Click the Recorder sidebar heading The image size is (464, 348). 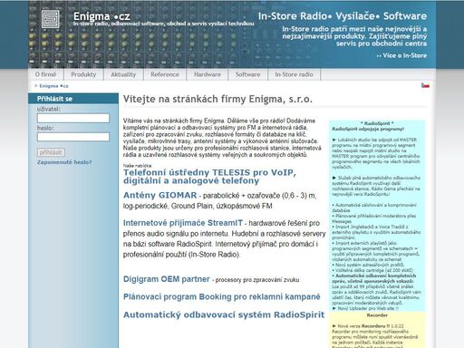[x=377, y=315]
